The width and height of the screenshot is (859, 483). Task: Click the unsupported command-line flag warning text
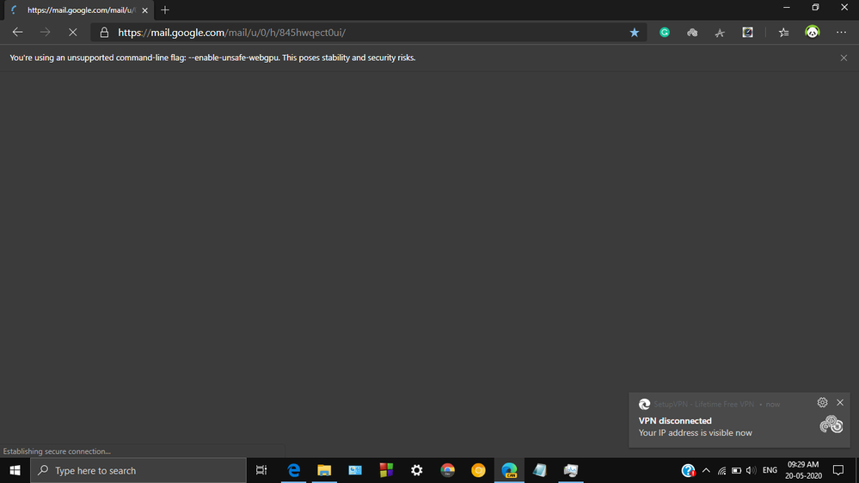point(212,58)
